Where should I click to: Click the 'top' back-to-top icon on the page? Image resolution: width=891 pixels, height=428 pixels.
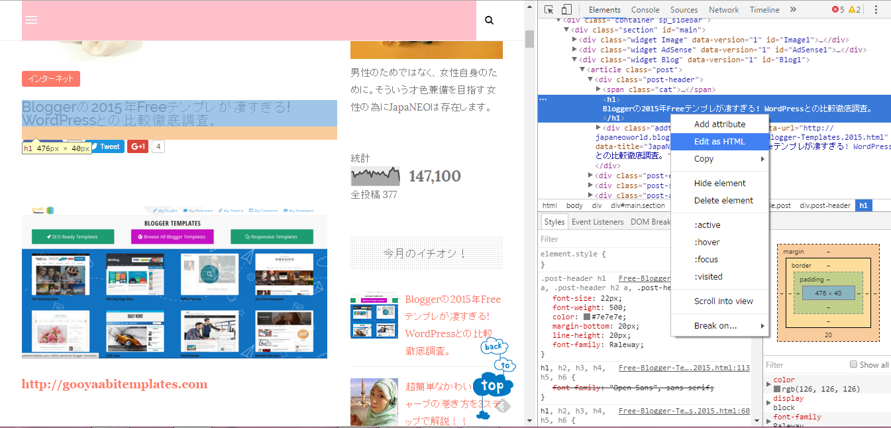coord(492,384)
